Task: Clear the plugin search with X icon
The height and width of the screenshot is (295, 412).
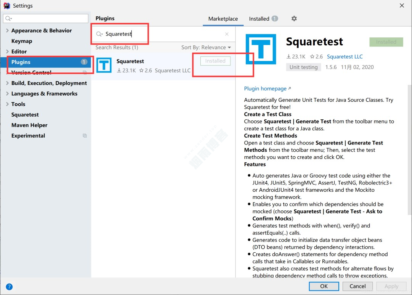Action: 227,34
